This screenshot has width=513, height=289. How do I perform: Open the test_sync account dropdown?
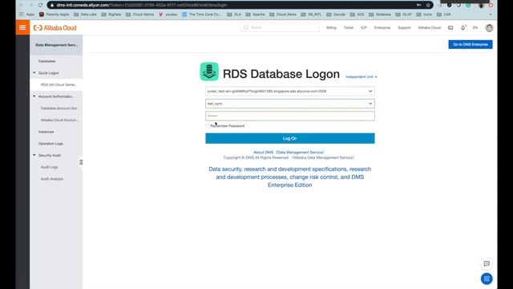coord(290,104)
